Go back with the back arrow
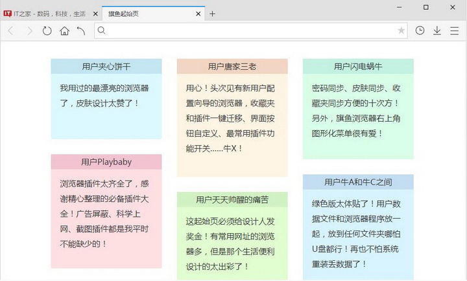The height and width of the screenshot is (281, 467). [11, 30]
